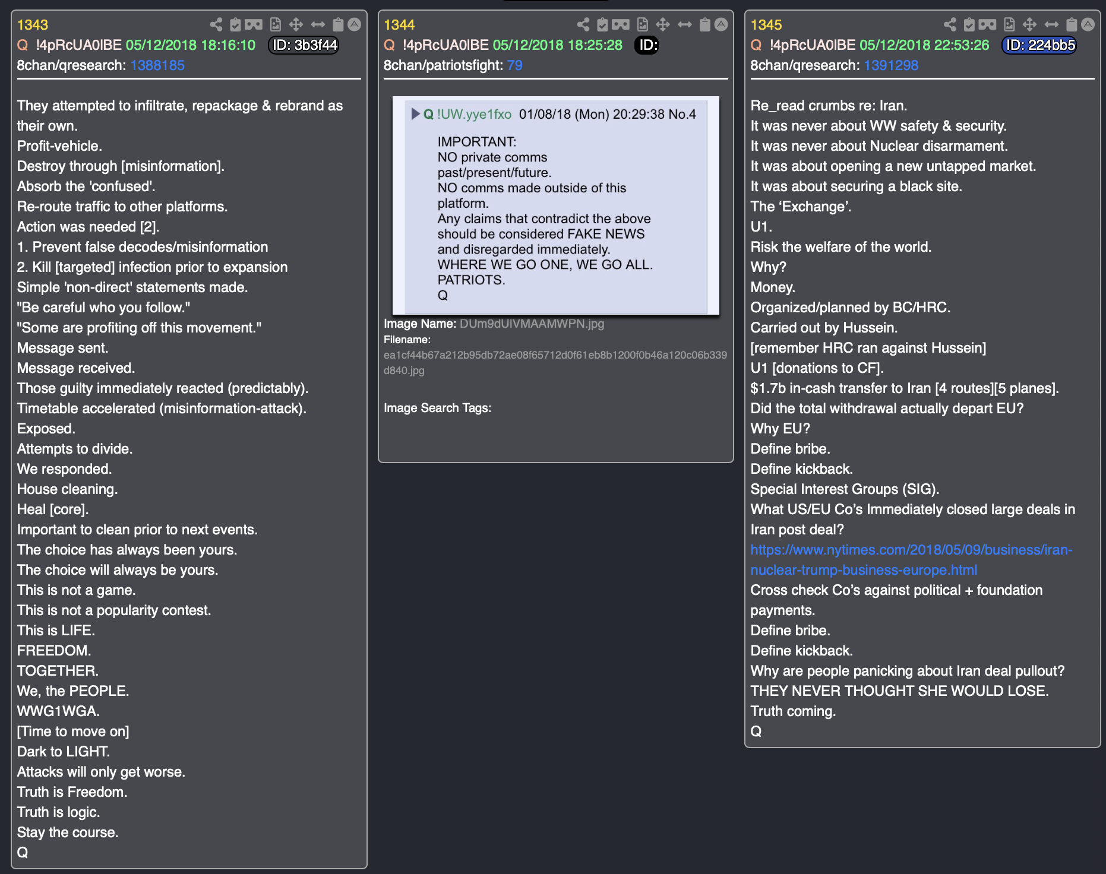Click the ID: 3b3f44 badge
The width and height of the screenshot is (1106, 874).
pyautogui.click(x=304, y=45)
